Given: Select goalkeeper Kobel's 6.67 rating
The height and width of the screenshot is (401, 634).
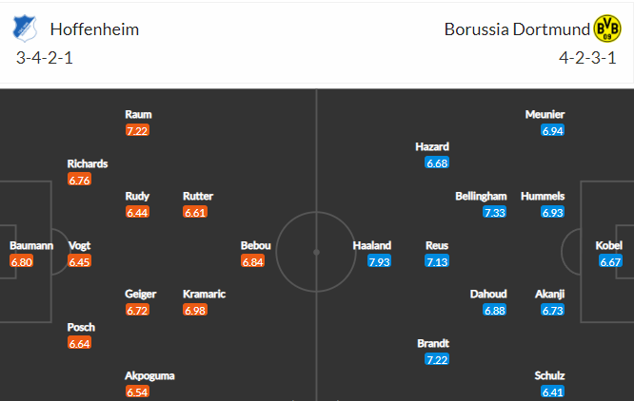Looking at the screenshot, I should tap(610, 262).
